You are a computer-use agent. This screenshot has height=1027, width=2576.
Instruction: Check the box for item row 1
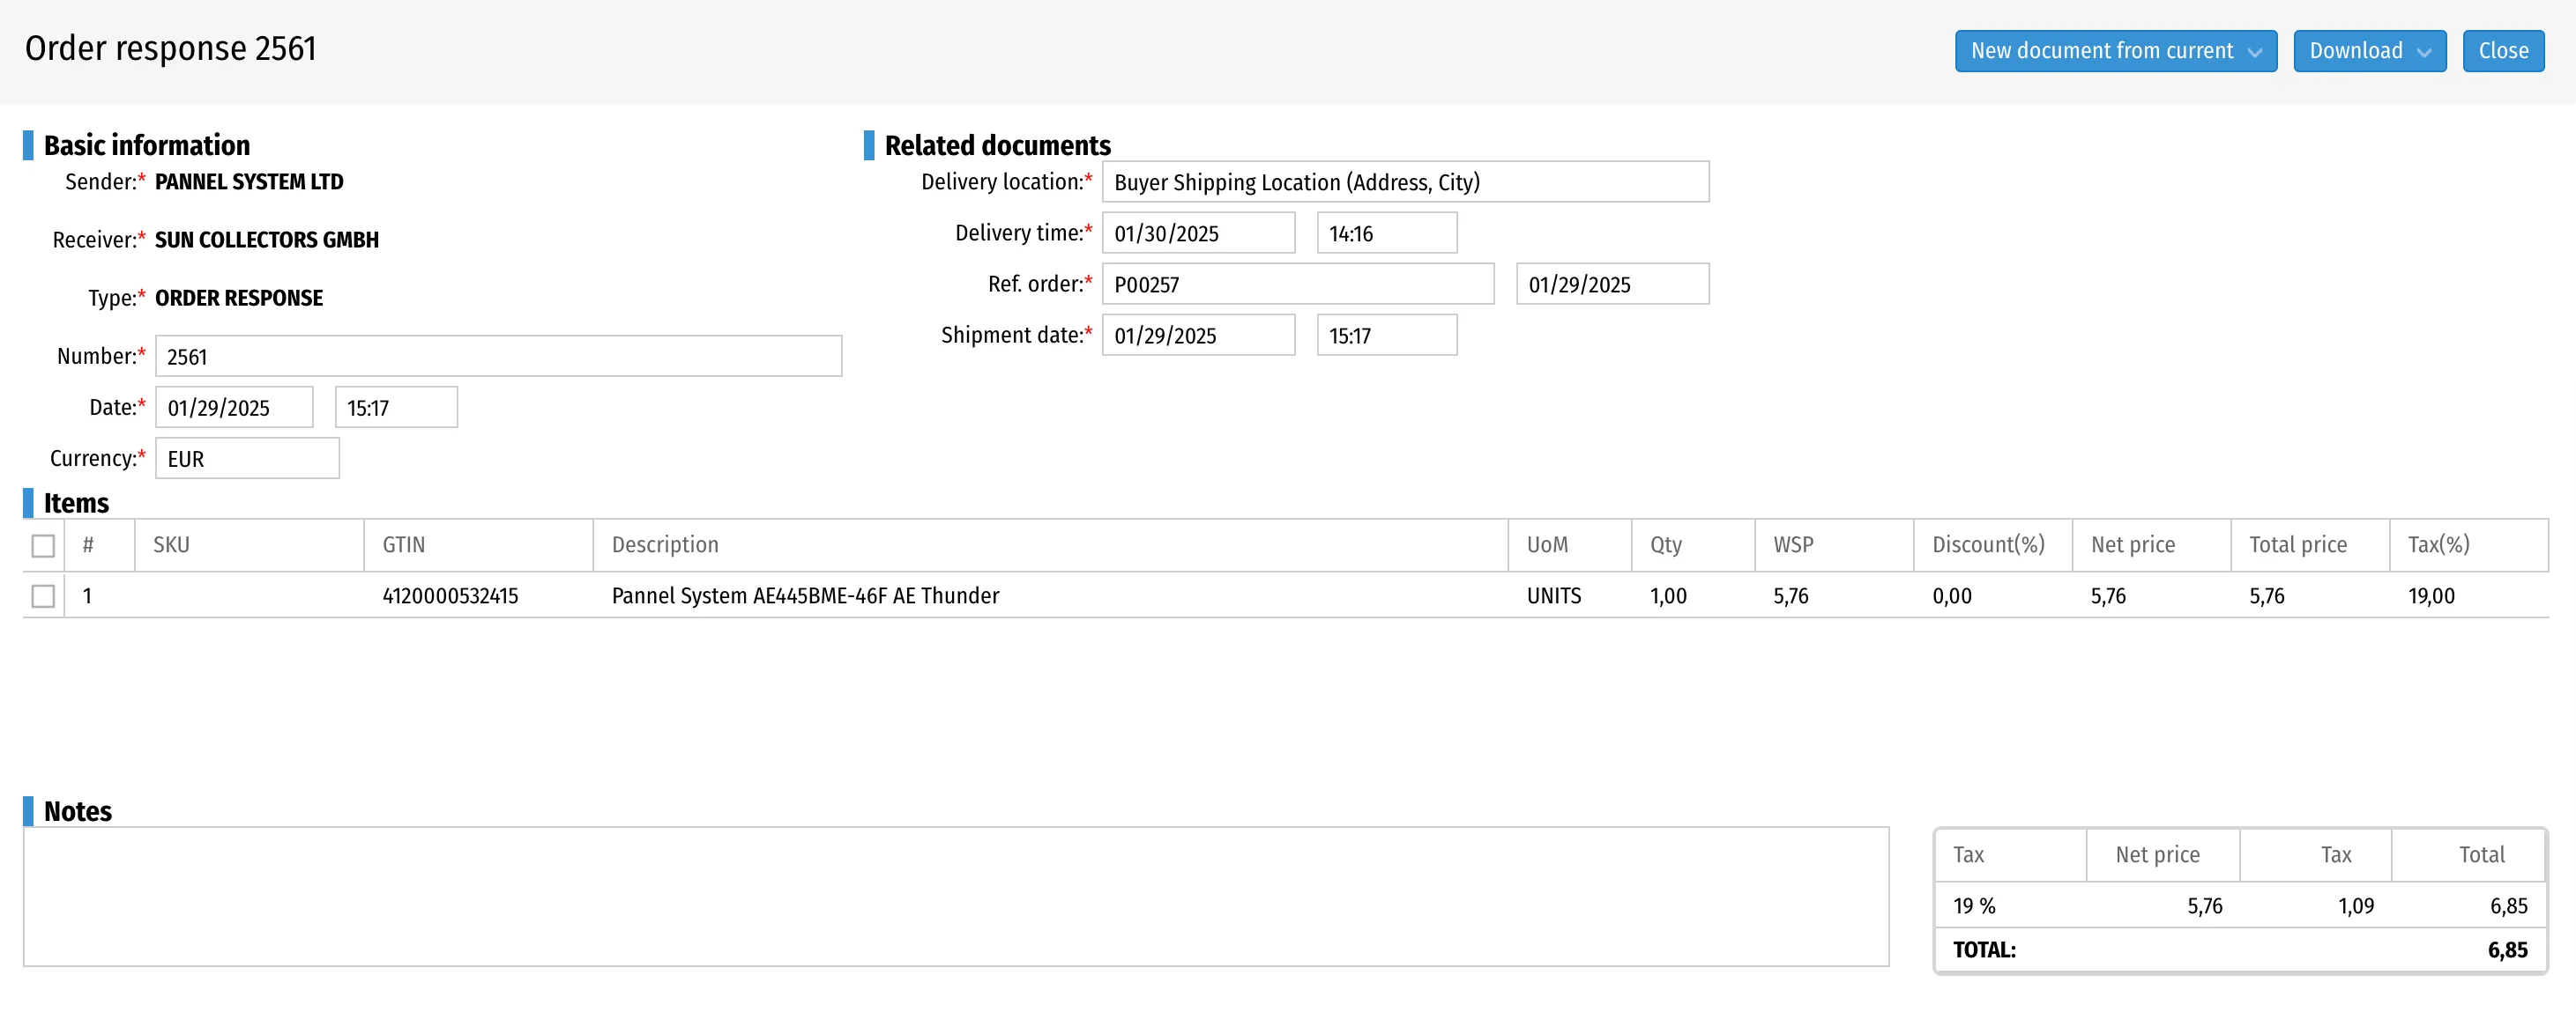[43, 596]
